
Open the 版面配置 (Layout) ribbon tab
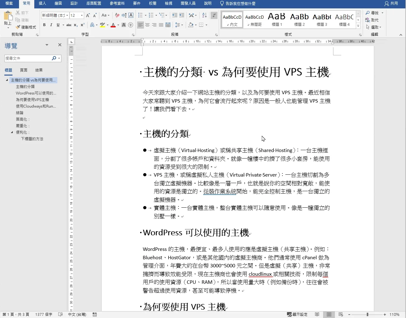[x=94, y=3]
